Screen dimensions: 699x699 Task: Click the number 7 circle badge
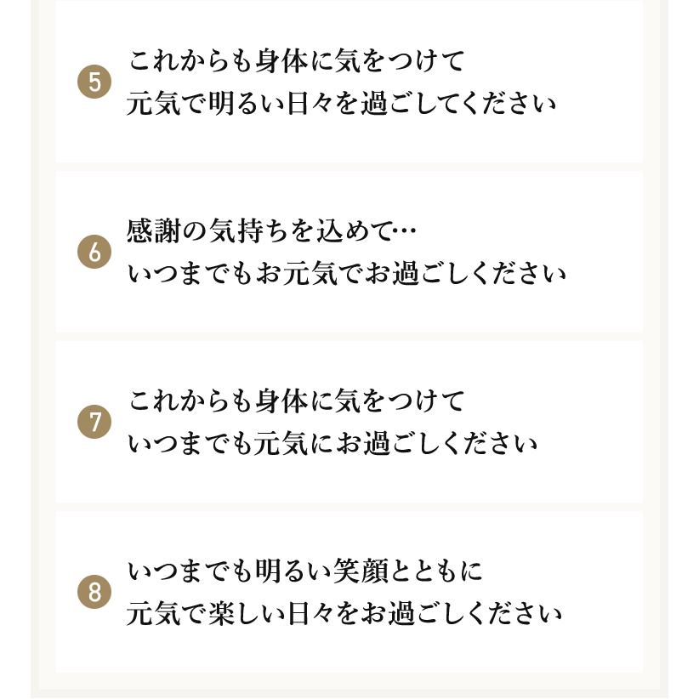pos(94,423)
